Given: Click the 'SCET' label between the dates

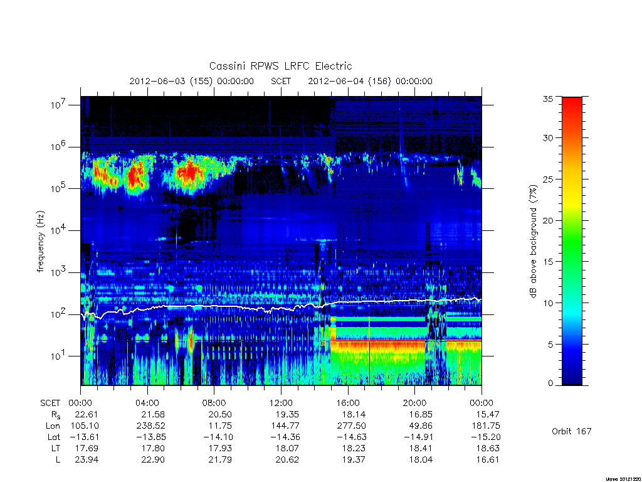Looking at the screenshot, I should [x=281, y=81].
